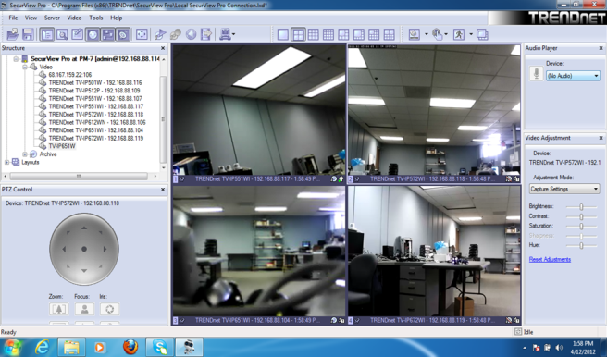This screenshot has height=357, width=607.
Task: Click the hand pointer PTZ toolbar icon
Action: coord(437,34)
